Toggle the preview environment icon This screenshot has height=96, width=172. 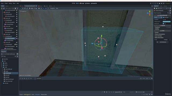(x=46, y=8)
